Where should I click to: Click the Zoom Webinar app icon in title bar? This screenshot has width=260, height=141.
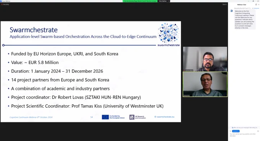pos(1,1)
